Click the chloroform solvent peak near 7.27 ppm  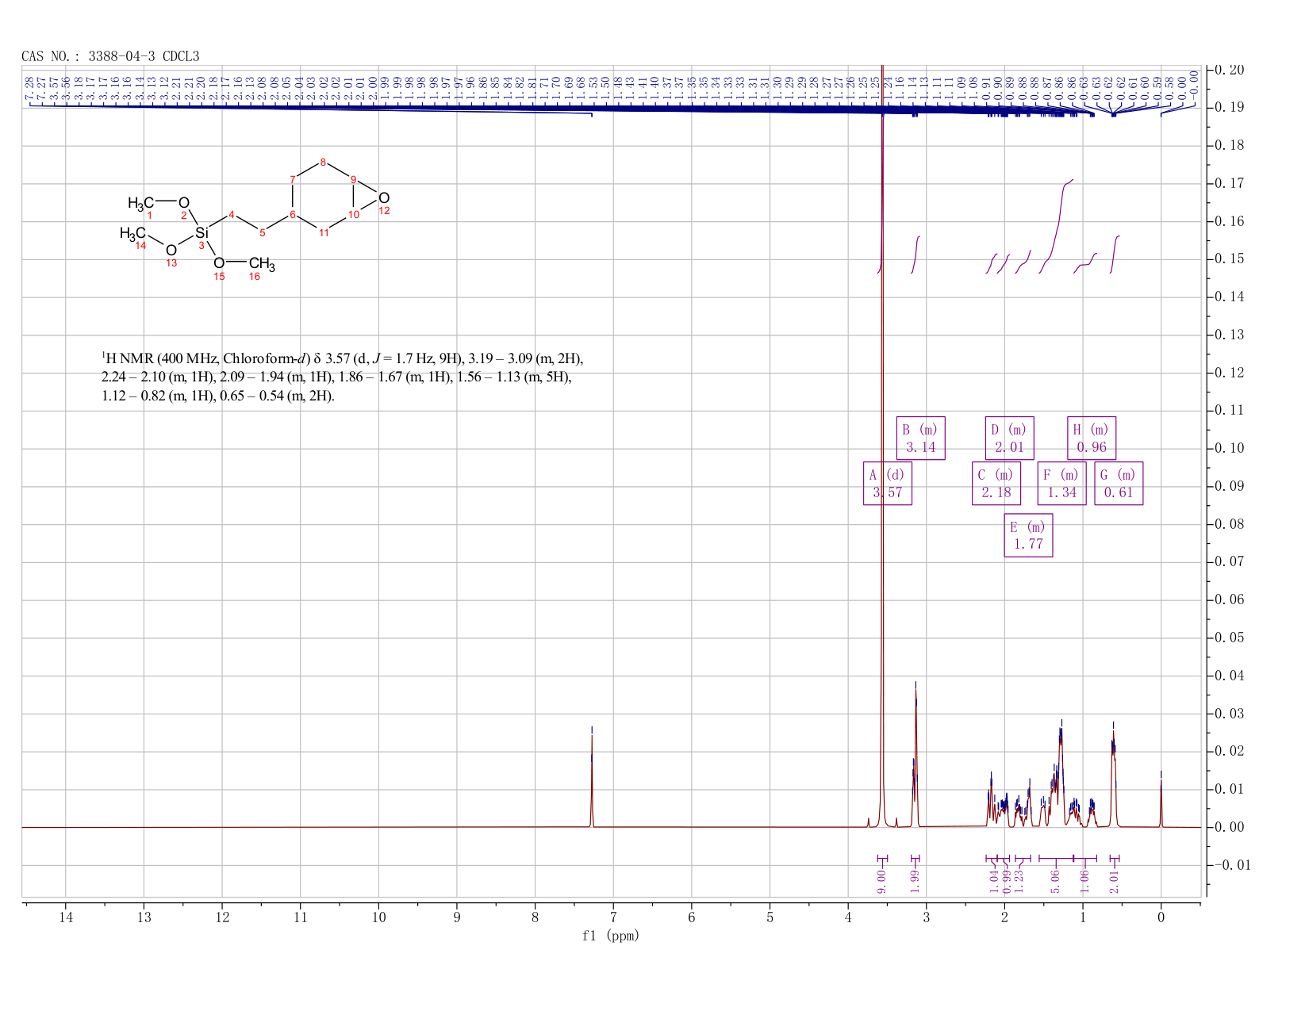[x=592, y=781]
